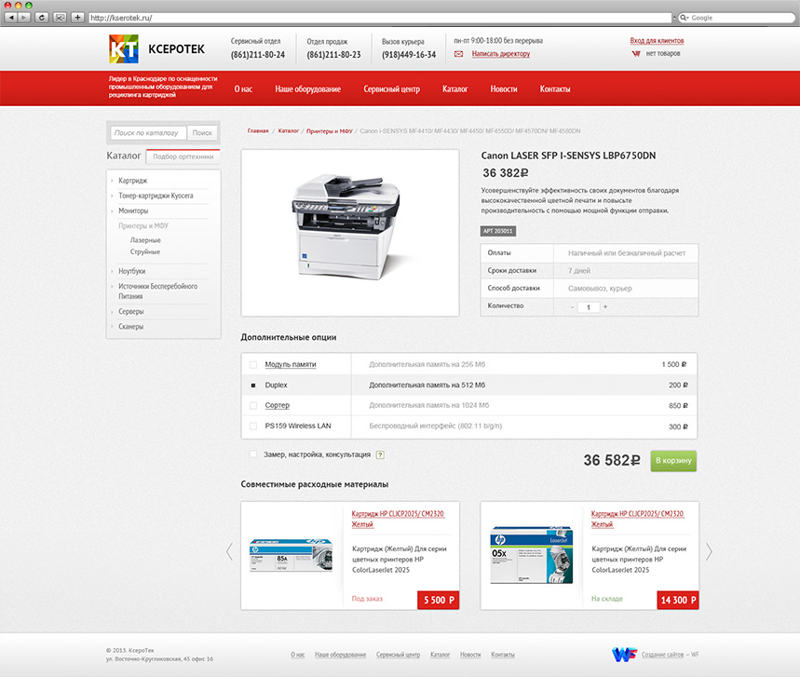800x677 pixels.
Task: Click the Создание сайтов footer link
Action: [662, 655]
